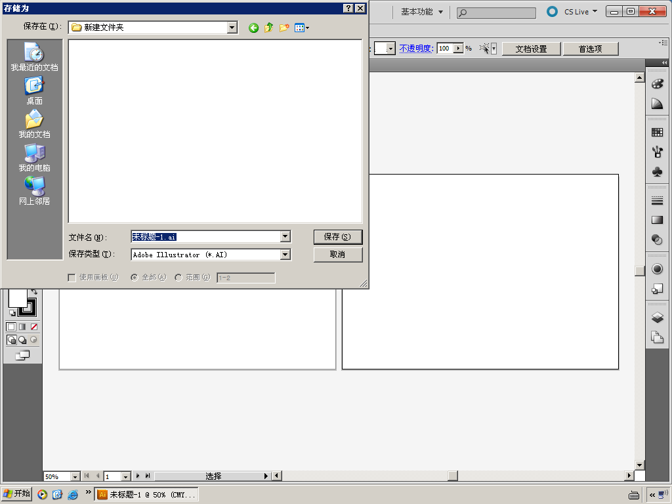672x504 pixels.
Task: Click the Illustrator taskbar button 未标题-1
Action: [146, 495]
